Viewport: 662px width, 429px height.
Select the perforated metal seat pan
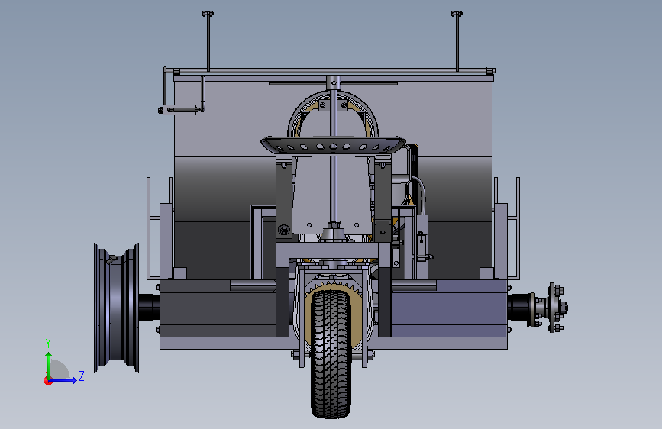click(333, 146)
